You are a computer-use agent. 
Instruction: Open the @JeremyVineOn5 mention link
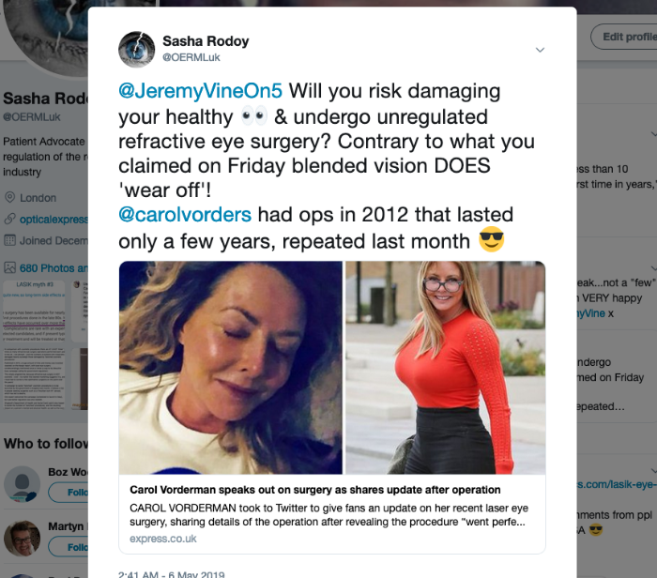pos(200,91)
